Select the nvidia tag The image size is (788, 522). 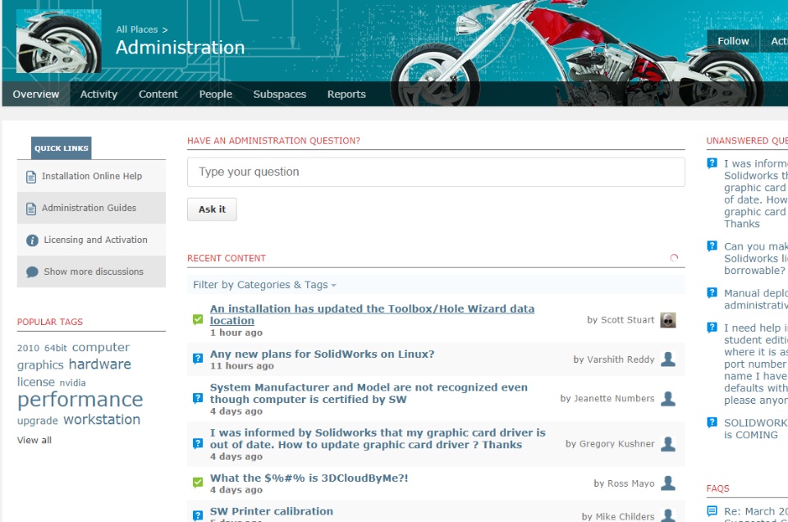pos(73,382)
